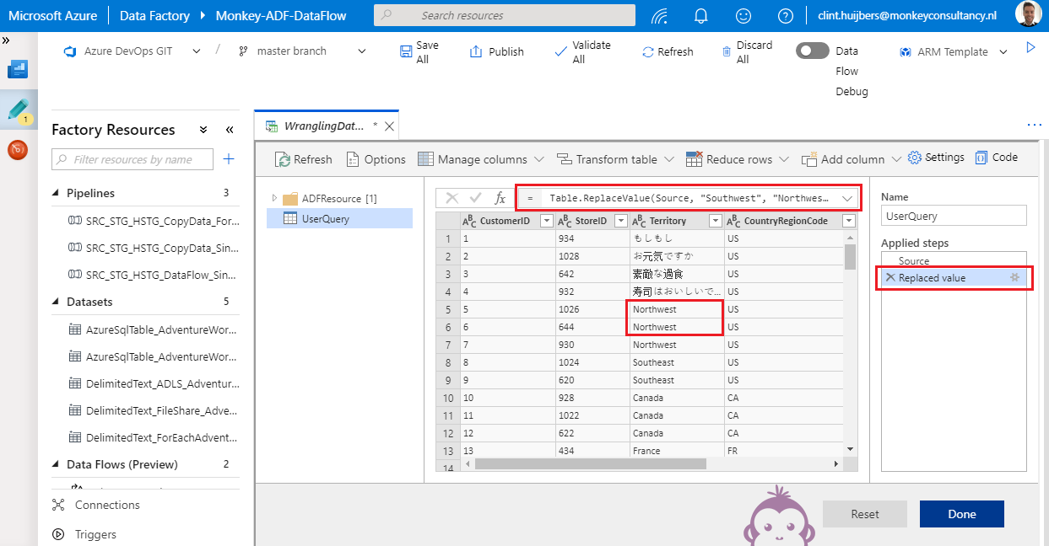
Task: Click the vertical scrollbar of the data grid
Action: pos(850,256)
